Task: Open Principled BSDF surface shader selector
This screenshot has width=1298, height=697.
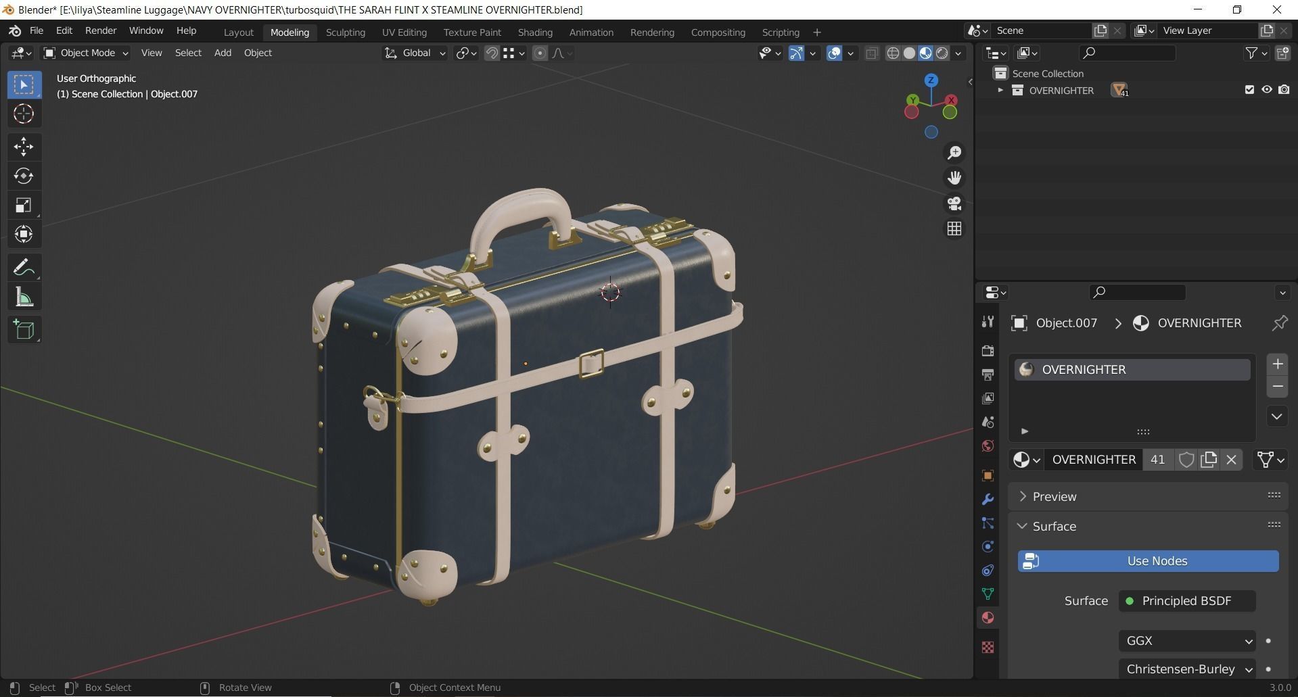Action: (1187, 601)
